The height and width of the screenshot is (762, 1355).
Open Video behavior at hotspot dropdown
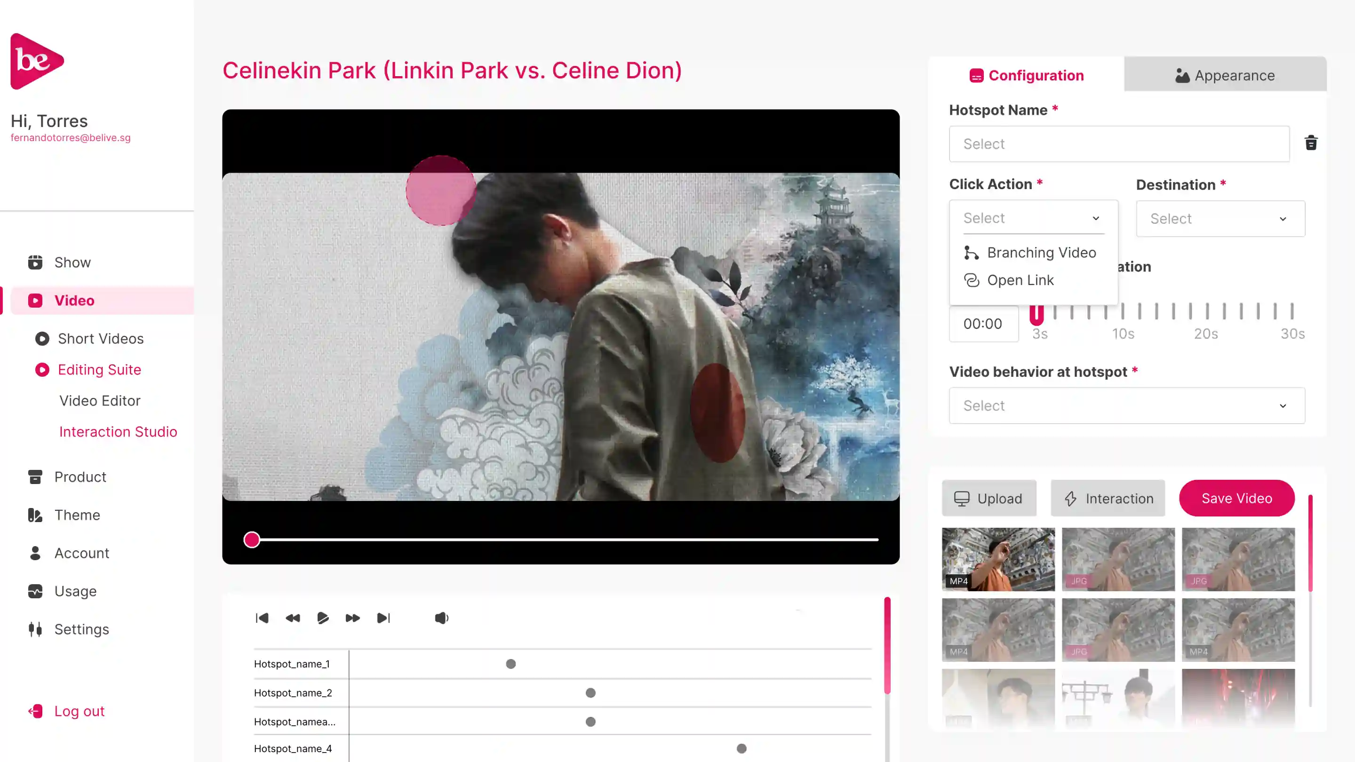pyautogui.click(x=1127, y=405)
